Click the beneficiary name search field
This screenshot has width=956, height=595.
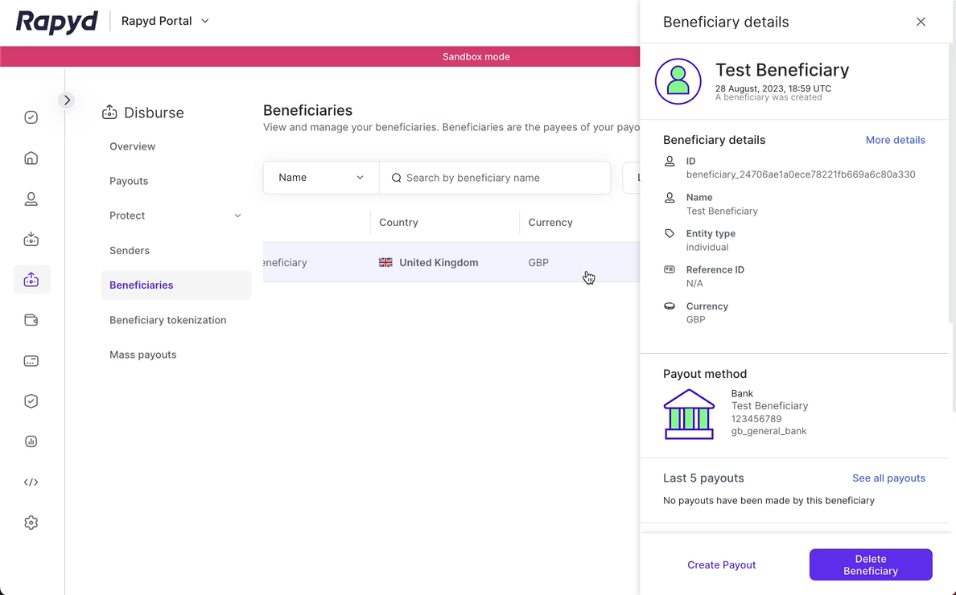494,177
